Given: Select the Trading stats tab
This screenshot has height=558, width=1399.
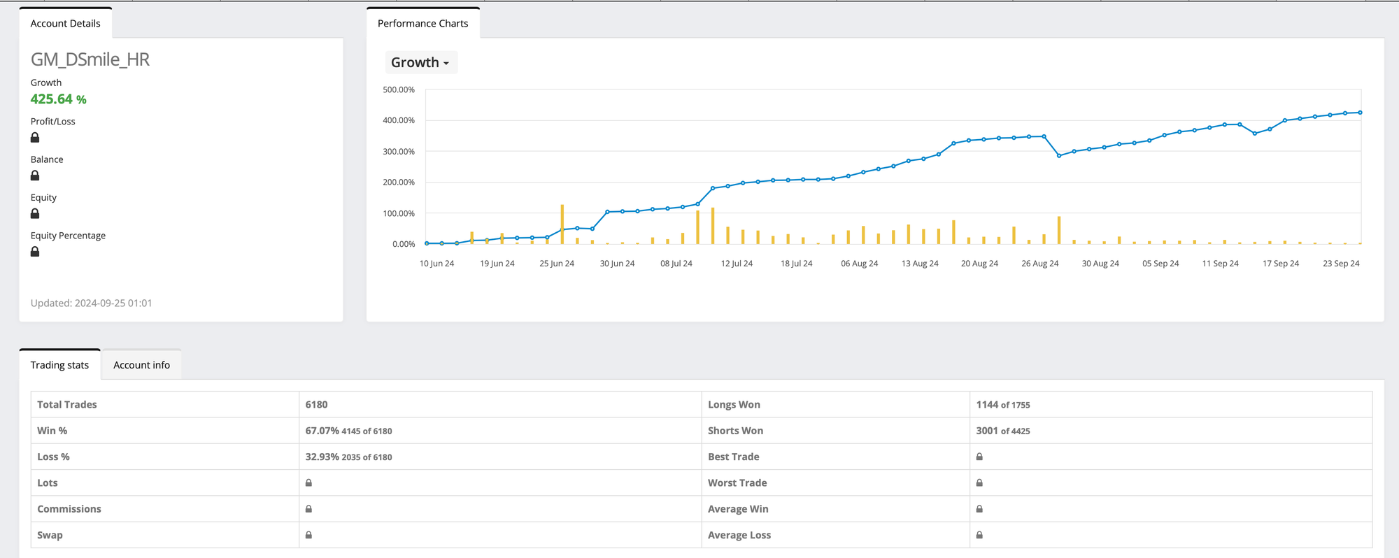Looking at the screenshot, I should pyautogui.click(x=59, y=365).
